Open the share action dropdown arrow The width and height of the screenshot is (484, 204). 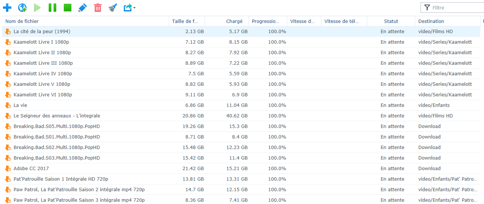tap(134, 8)
